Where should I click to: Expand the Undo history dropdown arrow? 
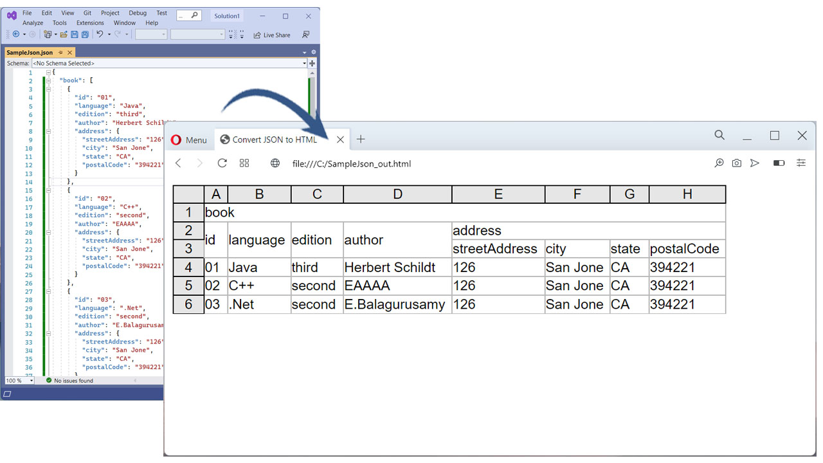[x=109, y=35]
